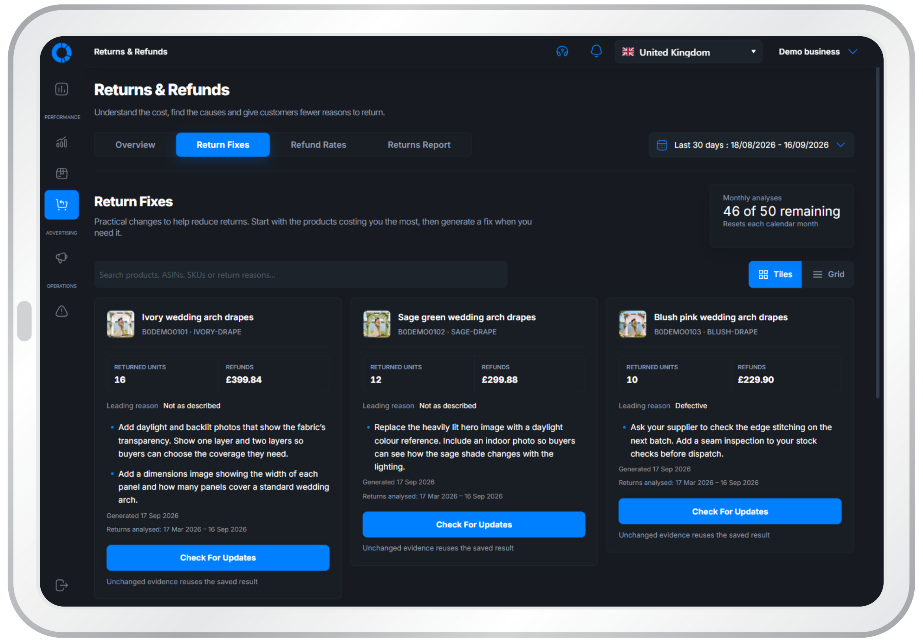
Task: Check For Updates on Blush pink drapes
Action: 730,511
